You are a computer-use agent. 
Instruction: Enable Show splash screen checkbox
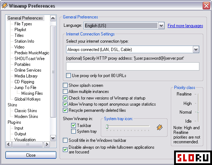pos(65,85)
